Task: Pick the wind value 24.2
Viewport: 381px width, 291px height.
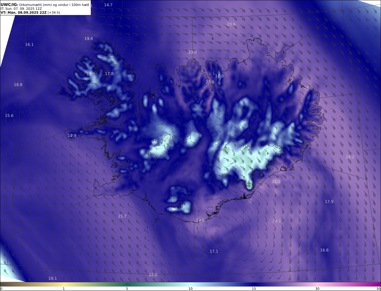Action: point(350,157)
